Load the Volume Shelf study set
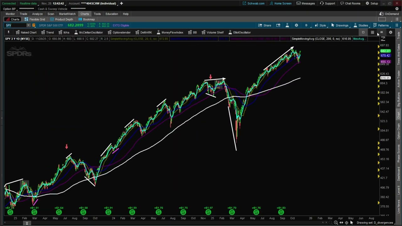402x226 pixels. point(213,32)
